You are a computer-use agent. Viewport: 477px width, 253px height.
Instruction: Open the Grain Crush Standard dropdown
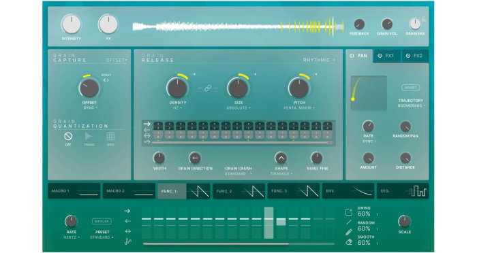click(x=238, y=173)
